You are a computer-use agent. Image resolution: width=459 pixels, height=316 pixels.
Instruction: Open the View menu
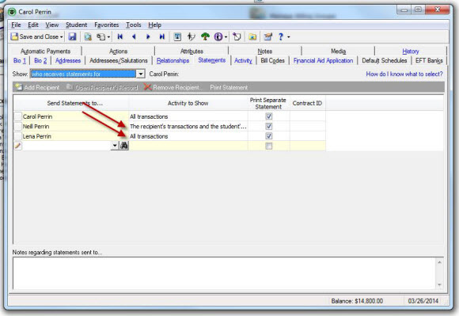click(51, 25)
